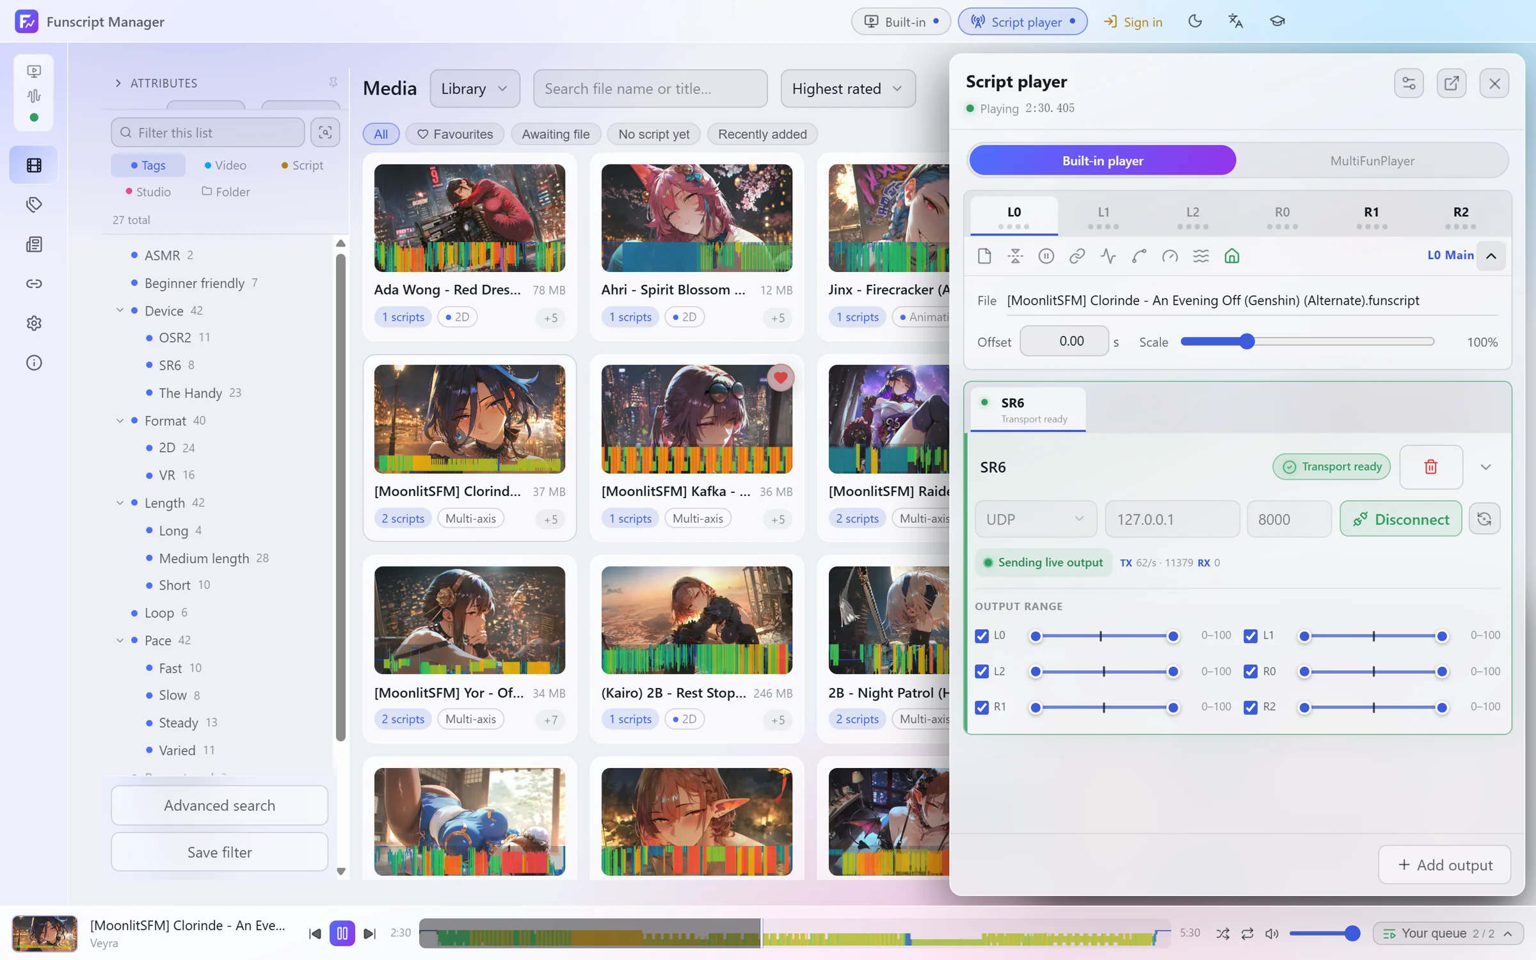Select the Favourites filter tab
The image size is (1536, 960).
coord(455,134)
